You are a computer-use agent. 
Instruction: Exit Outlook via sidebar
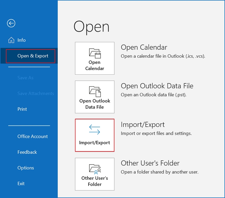(x=21, y=183)
